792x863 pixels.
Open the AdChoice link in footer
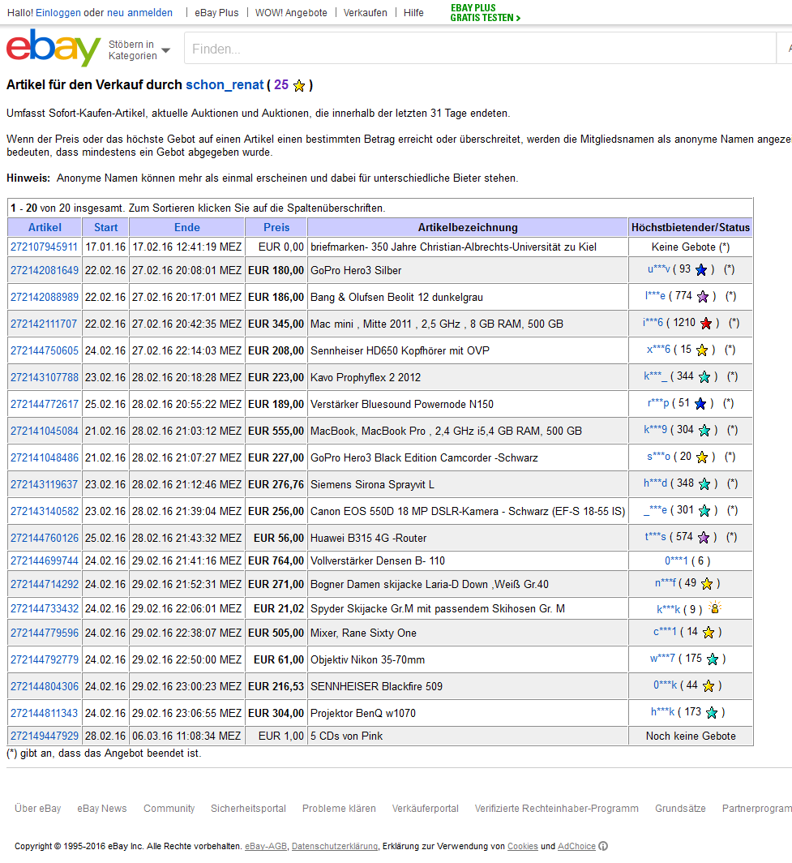pyautogui.click(x=576, y=847)
